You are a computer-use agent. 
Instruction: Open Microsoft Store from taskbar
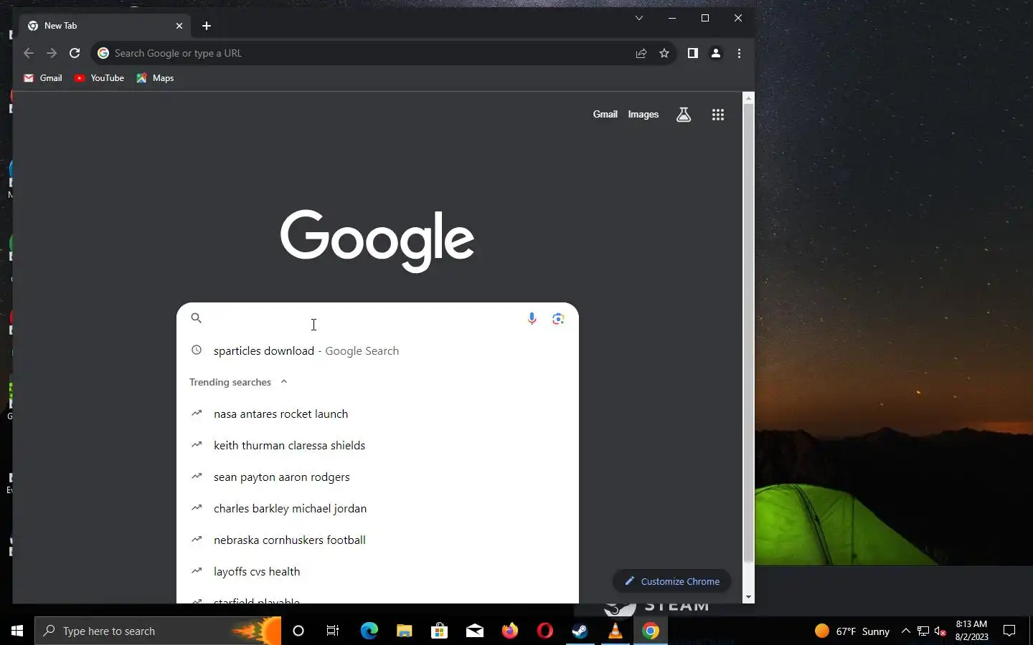tap(439, 631)
